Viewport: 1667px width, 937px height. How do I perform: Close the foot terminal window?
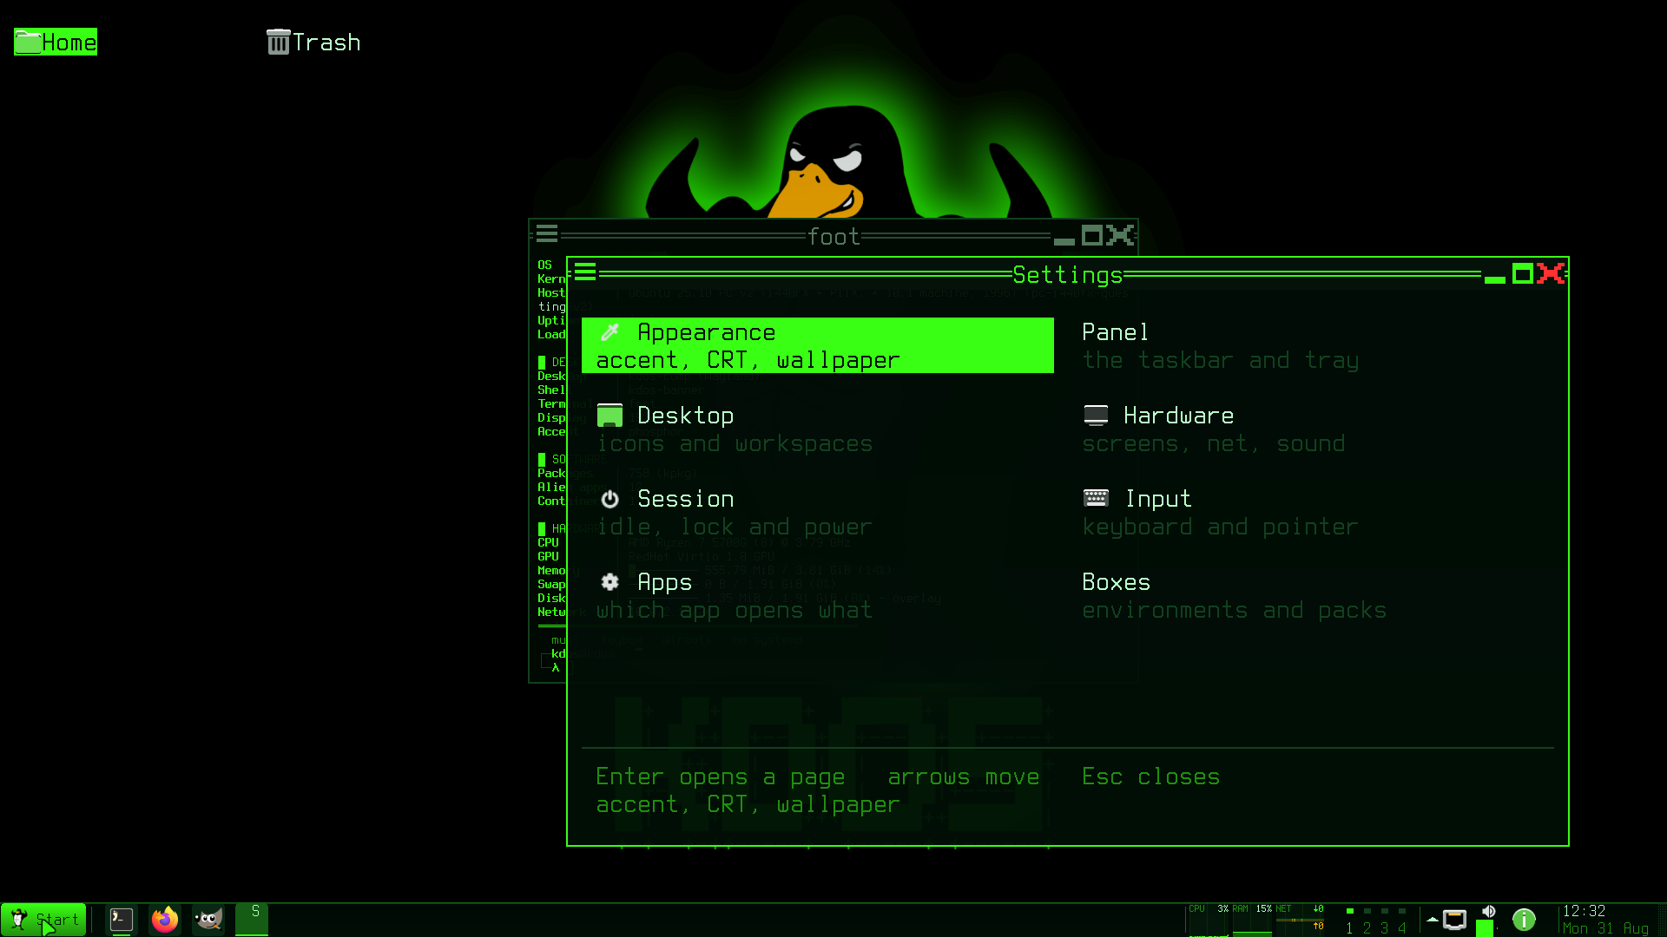click(x=1119, y=235)
